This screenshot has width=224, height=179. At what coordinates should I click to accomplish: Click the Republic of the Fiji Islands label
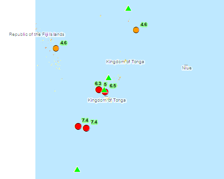pos(37,34)
